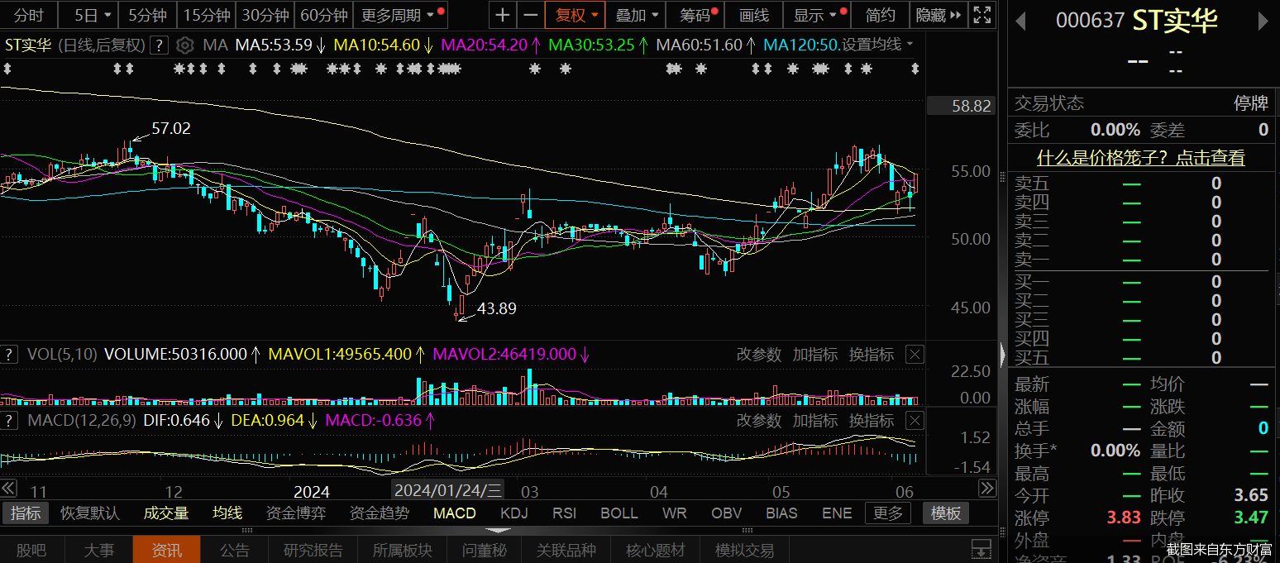Enable BOLL indicator
1280x563 pixels.
point(619,513)
